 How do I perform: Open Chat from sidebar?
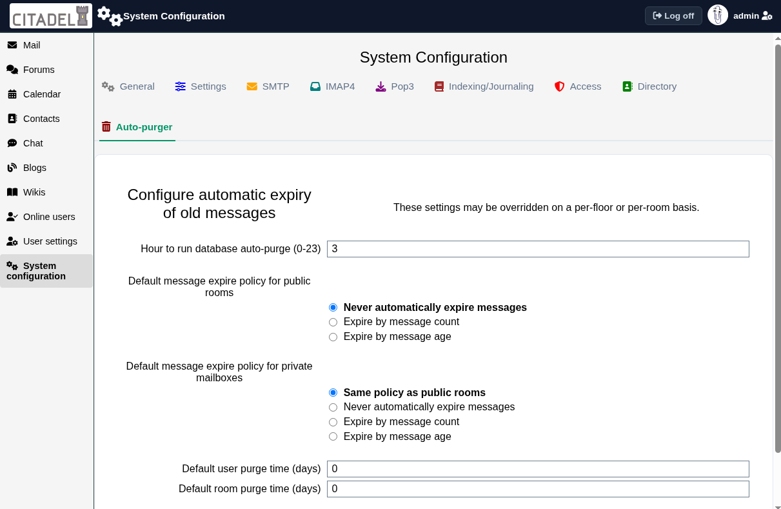tap(46, 143)
